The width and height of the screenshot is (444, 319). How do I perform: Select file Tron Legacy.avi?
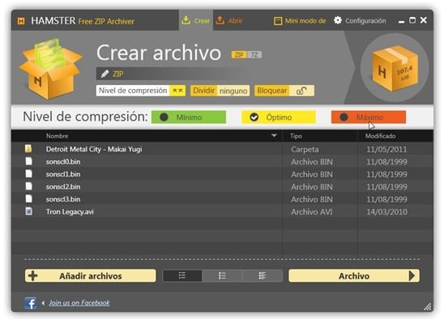click(222, 211)
